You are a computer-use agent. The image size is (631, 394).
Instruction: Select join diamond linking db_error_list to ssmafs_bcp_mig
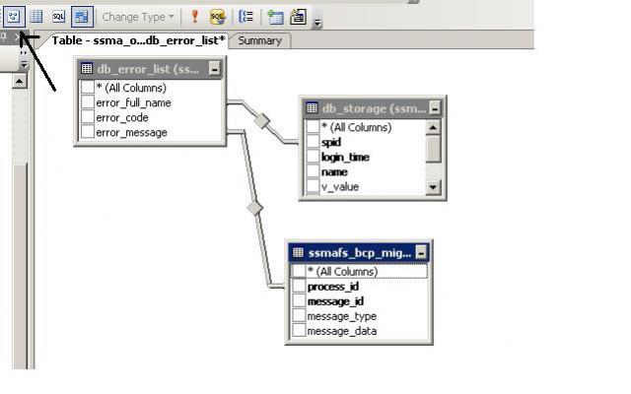tap(254, 208)
